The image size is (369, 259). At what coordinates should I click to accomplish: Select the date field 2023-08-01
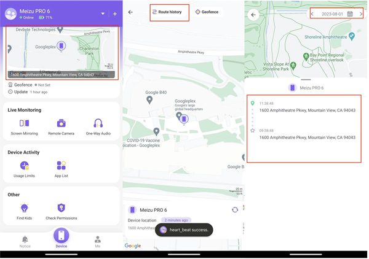332,14
